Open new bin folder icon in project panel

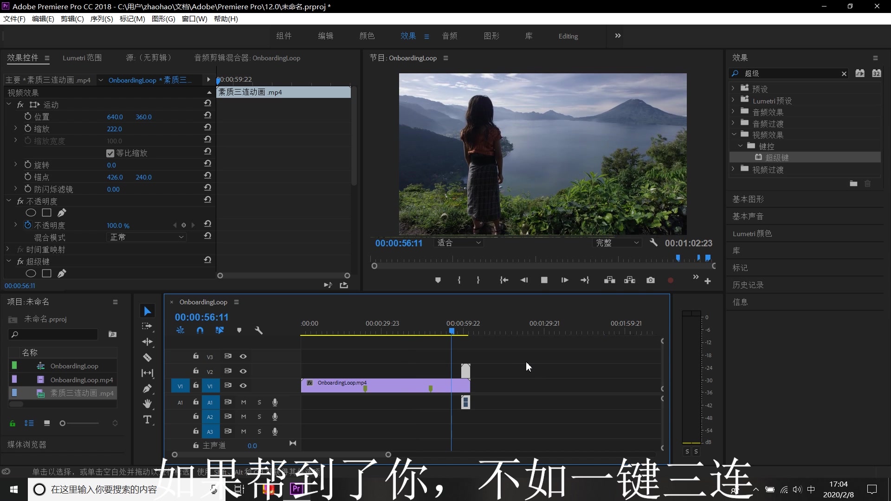point(112,334)
